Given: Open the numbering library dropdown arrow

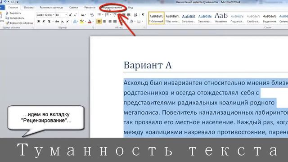Looking at the screenshot, I should coord(111,15).
